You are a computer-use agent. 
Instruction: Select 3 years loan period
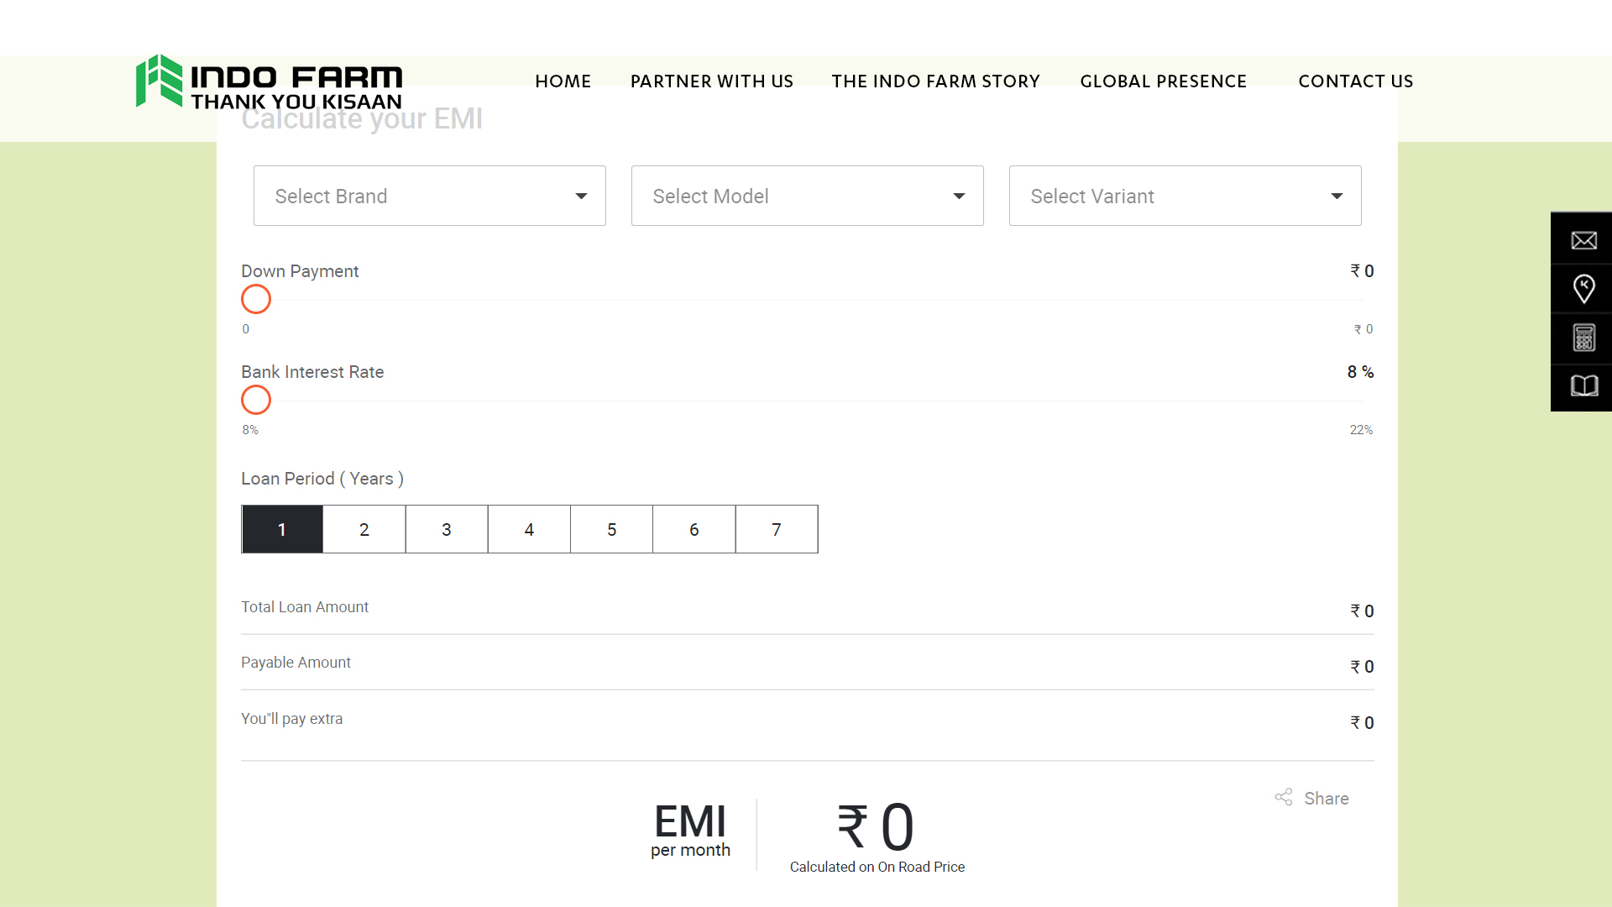click(447, 529)
